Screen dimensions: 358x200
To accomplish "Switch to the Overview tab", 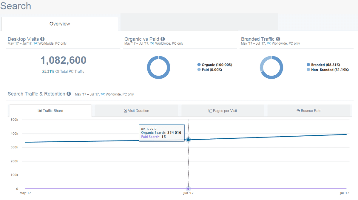I will (x=60, y=24).
